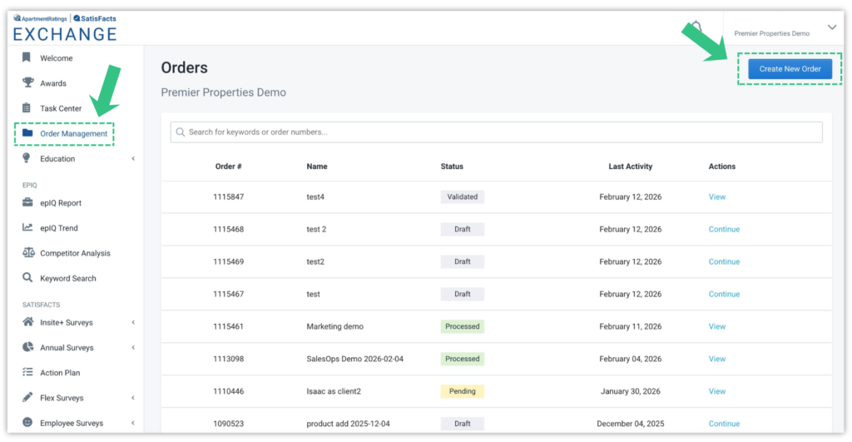View the Marketing demo order
This screenshot has height=442, width=852.
[x=716, y=327]
